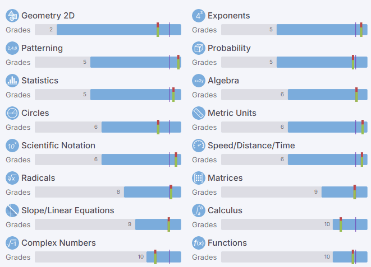Open the Exponents topic link
The image size is (371, 267).
point(228,16)
